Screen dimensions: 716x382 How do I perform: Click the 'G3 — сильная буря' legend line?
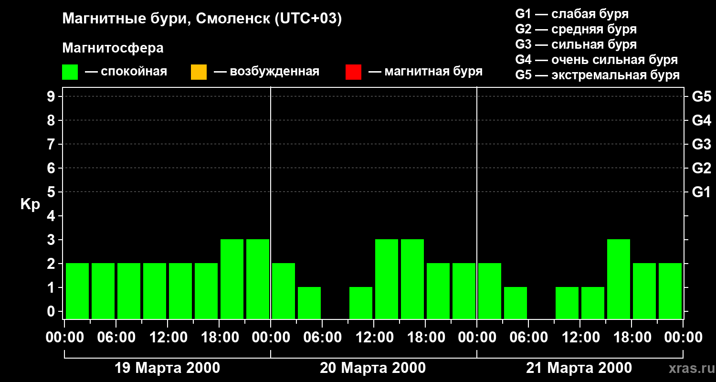click(576, 44)
